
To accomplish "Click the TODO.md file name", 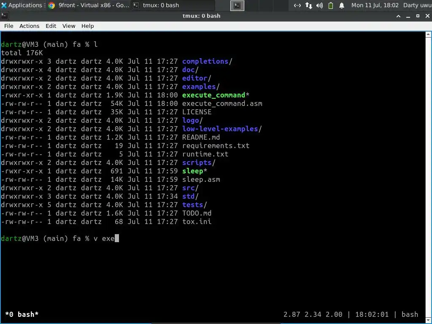I will (197, 213).
